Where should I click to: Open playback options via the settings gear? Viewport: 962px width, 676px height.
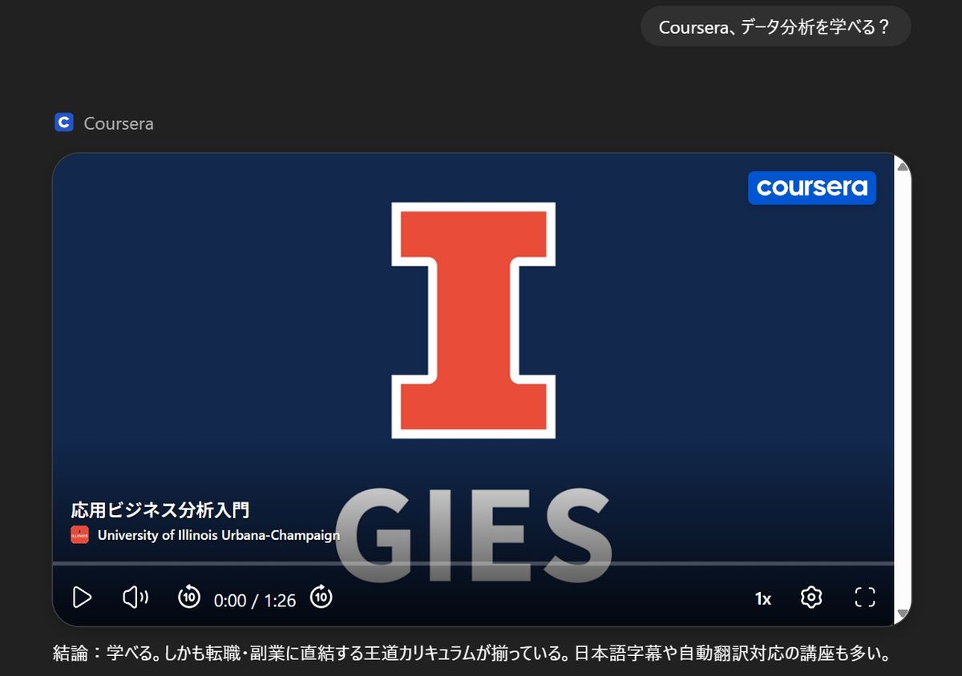[811, 598]
